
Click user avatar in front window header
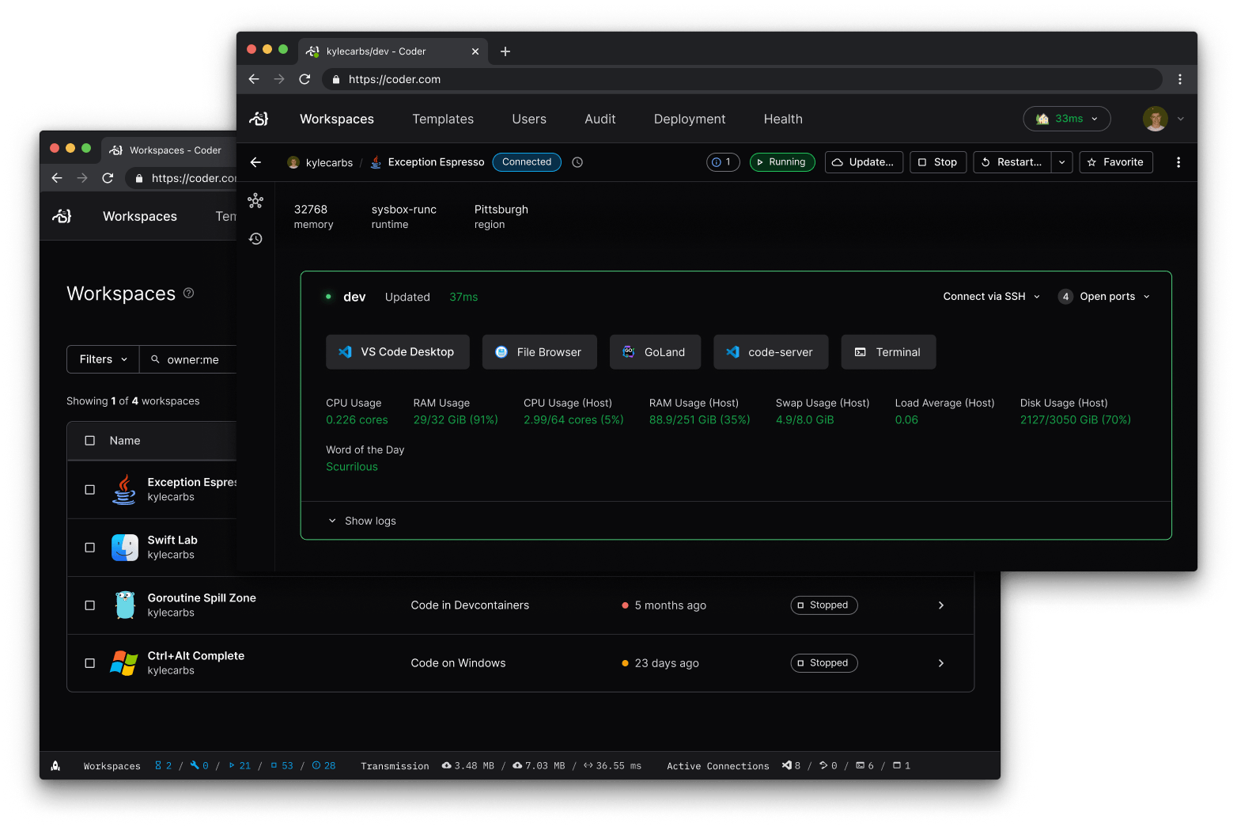coord(1155,119)
